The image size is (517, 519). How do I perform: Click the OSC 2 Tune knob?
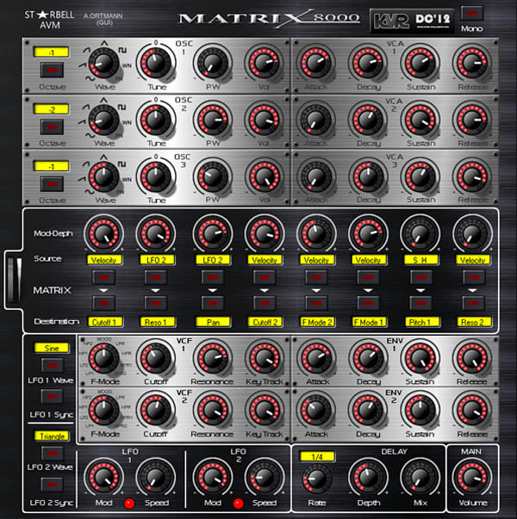pos(156,120)
